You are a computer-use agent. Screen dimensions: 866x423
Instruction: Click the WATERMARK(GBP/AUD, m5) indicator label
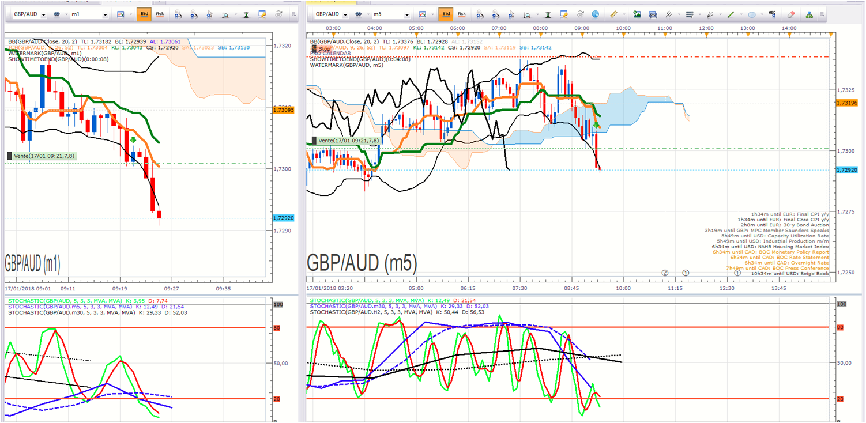(347, 65)
